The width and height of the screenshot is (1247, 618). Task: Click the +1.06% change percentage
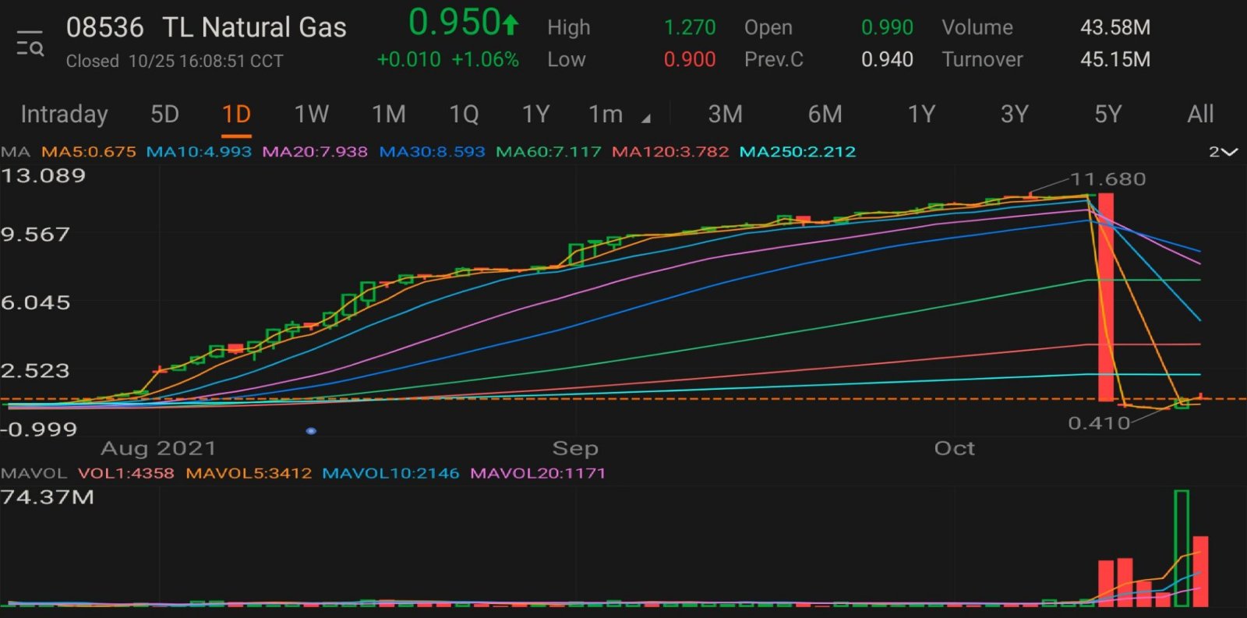coord(485,60)
